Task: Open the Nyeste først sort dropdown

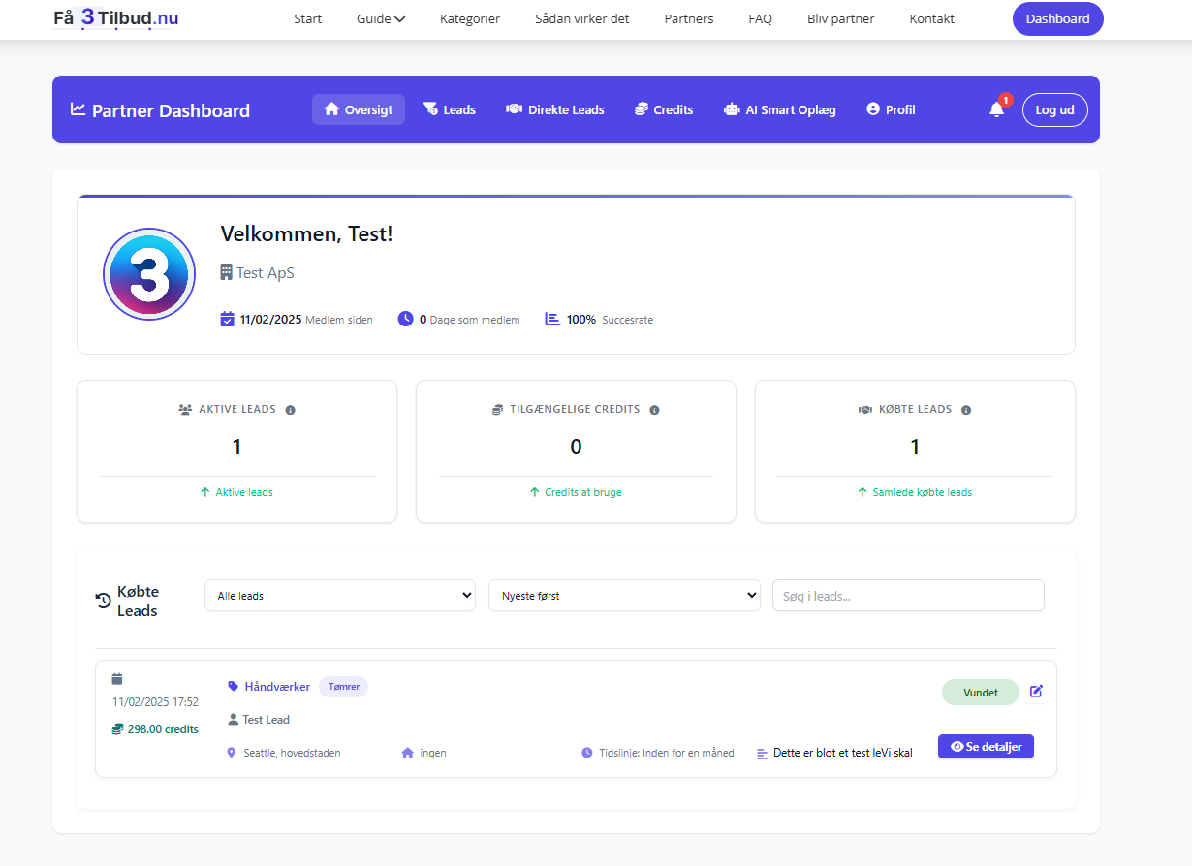Action: [x=624, y=596]
